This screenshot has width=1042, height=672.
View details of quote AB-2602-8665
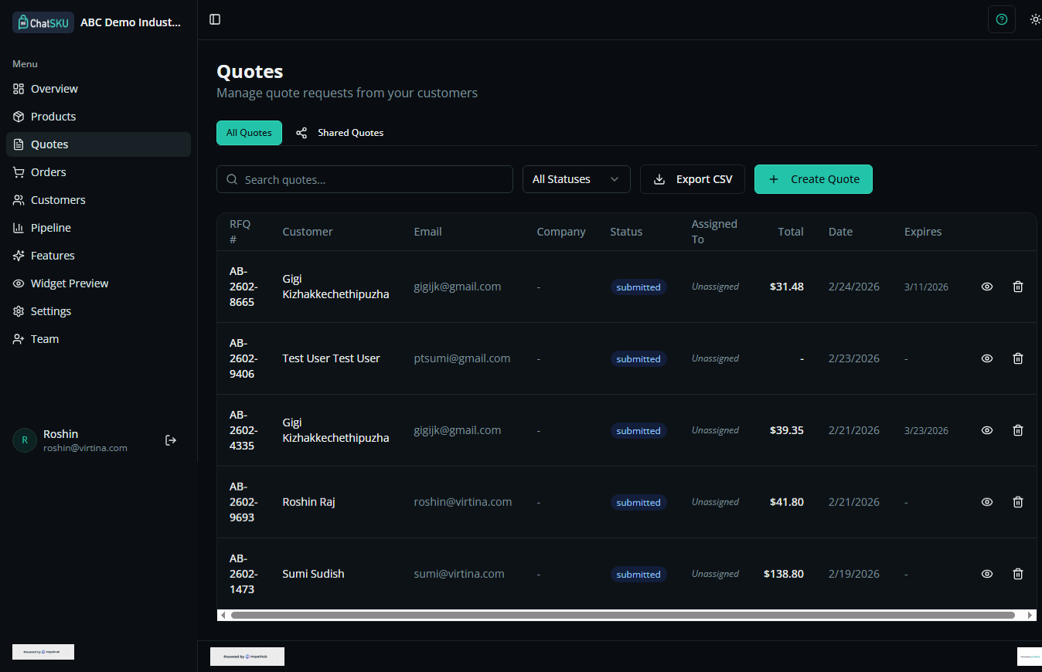pos(986,286)
